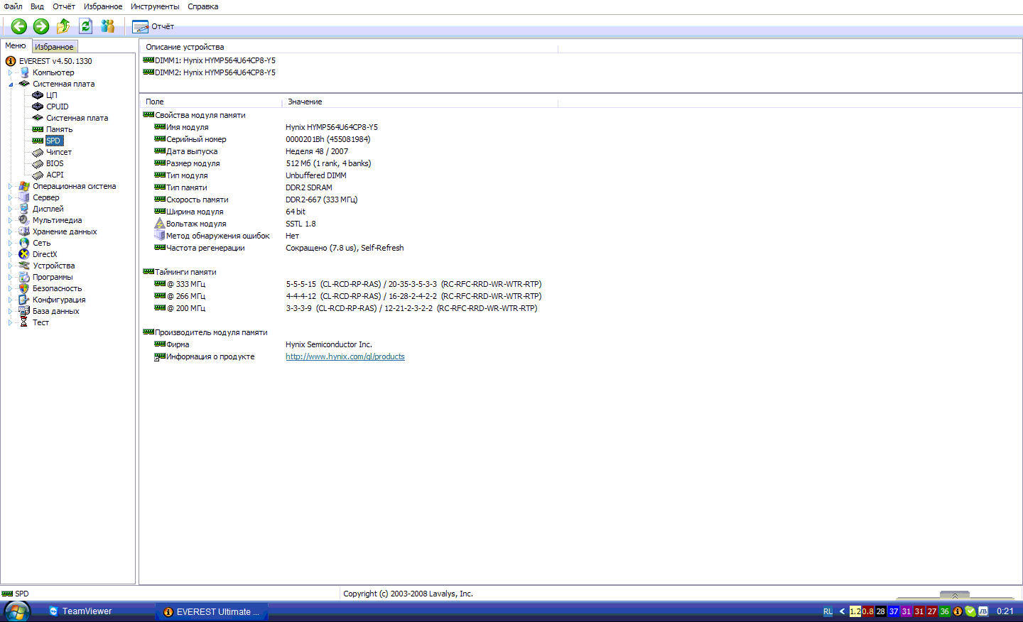Expand the Дисплей tree node
Screen dimensions: 1023x622
10,209
